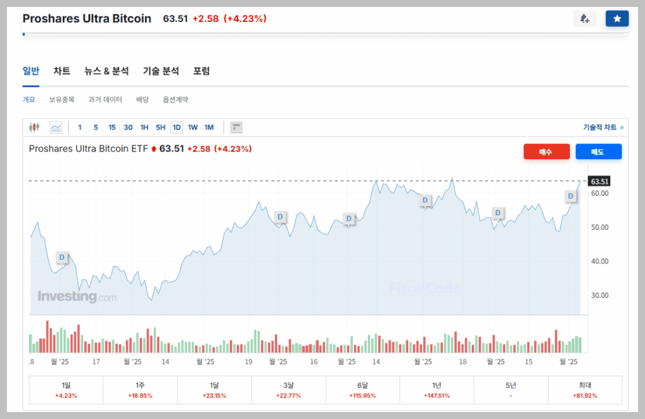Image resolution: width=645 pixels, height=419 pixels.
Task: Click the add alert bell icon
Action: pyautogui.click(x=585, y=19)
